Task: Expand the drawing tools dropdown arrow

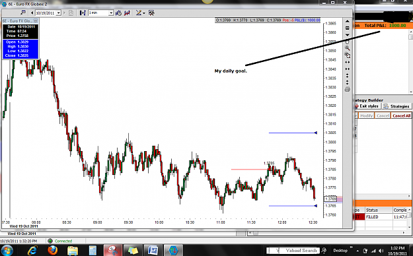Action: [x=144, y=13]
